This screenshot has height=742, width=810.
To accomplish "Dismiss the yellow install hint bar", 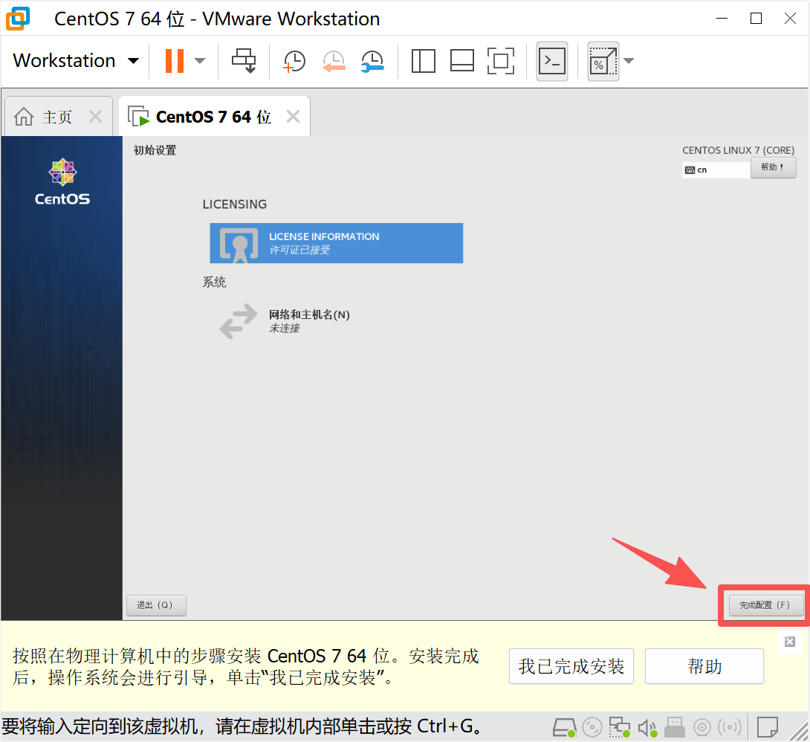I will (x=790, y=642).
